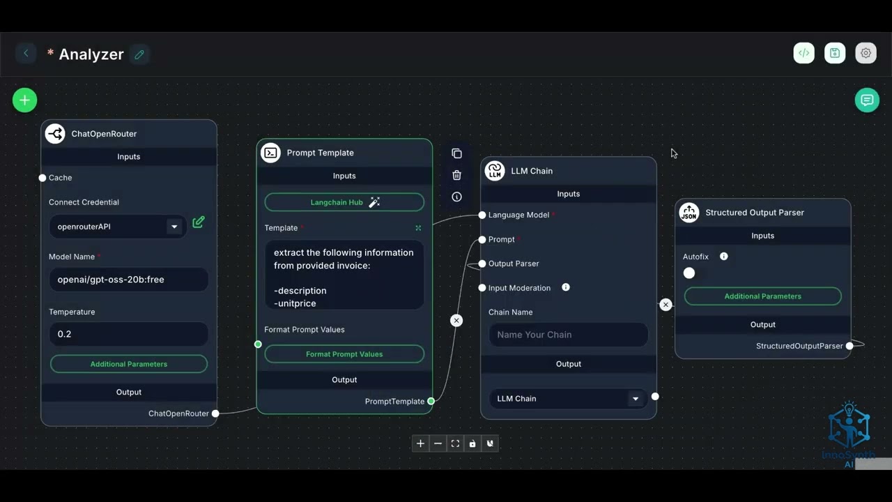Click PromptTemplate output connector dot

click(431, 401)
